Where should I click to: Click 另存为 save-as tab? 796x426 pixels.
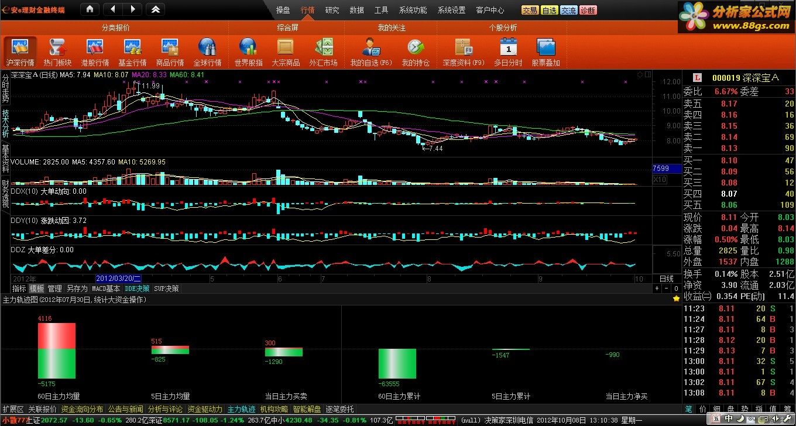coord(77,288)
